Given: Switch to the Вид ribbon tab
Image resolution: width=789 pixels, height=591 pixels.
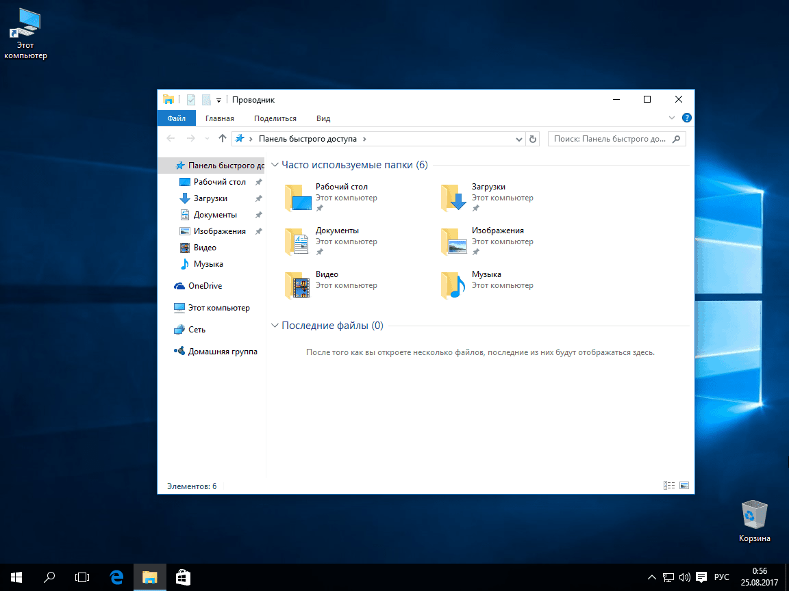Looking at the screenshot, I should (x=323, y=118).
